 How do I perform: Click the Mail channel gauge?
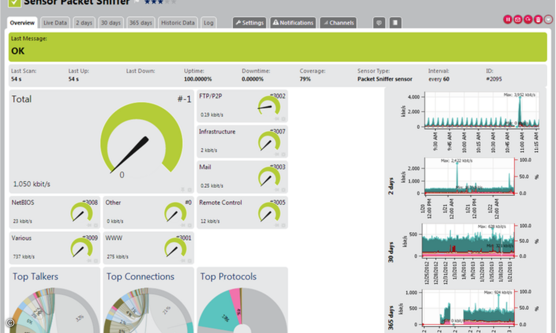(x=269, y=177)
